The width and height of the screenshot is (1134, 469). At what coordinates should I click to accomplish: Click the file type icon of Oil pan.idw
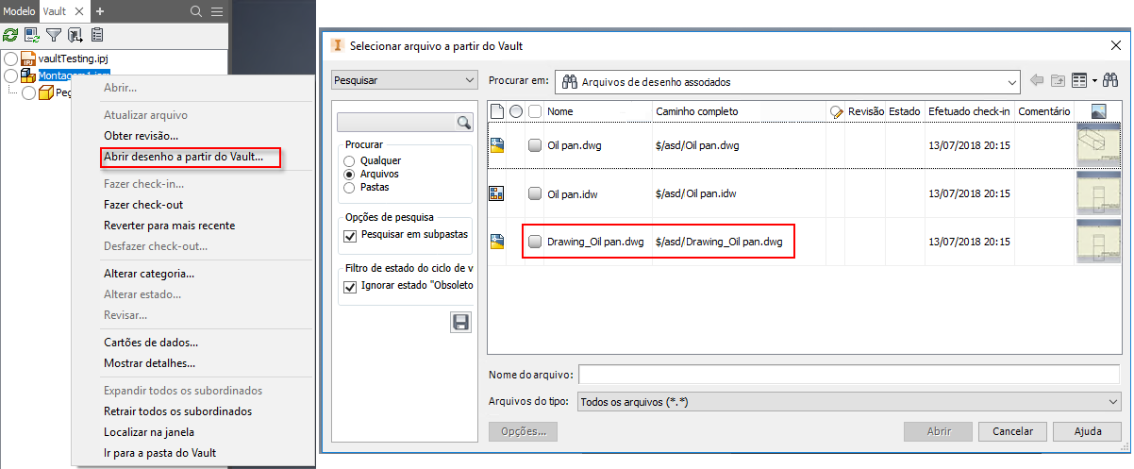point(497,193)
